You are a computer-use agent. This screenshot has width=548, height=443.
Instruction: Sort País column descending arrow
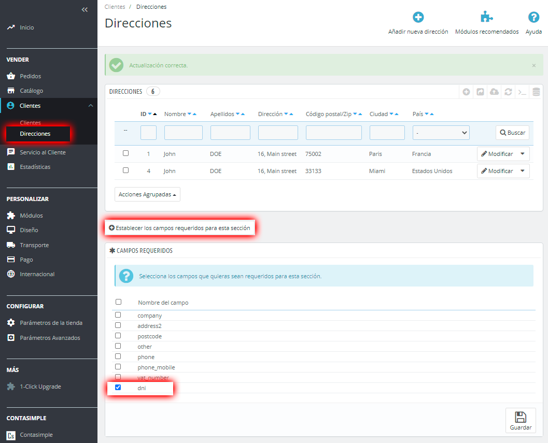(x=427, y=114)
